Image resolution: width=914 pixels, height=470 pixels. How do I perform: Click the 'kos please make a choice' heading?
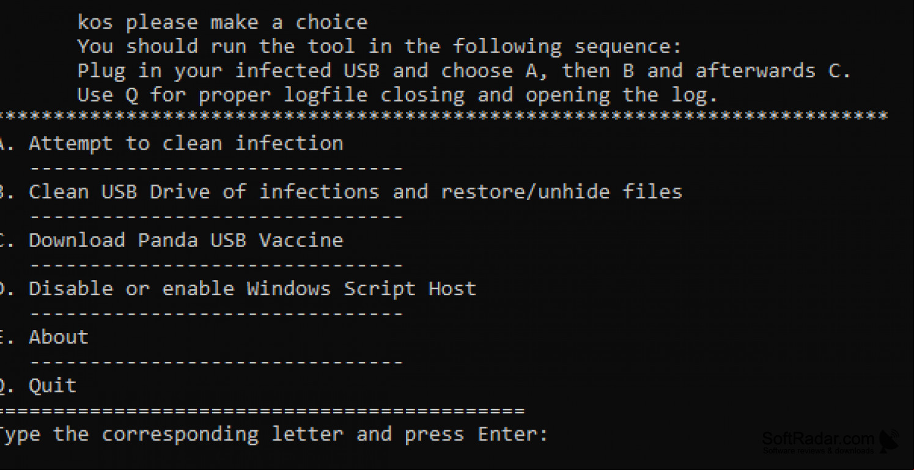click(x=223, y=23)
